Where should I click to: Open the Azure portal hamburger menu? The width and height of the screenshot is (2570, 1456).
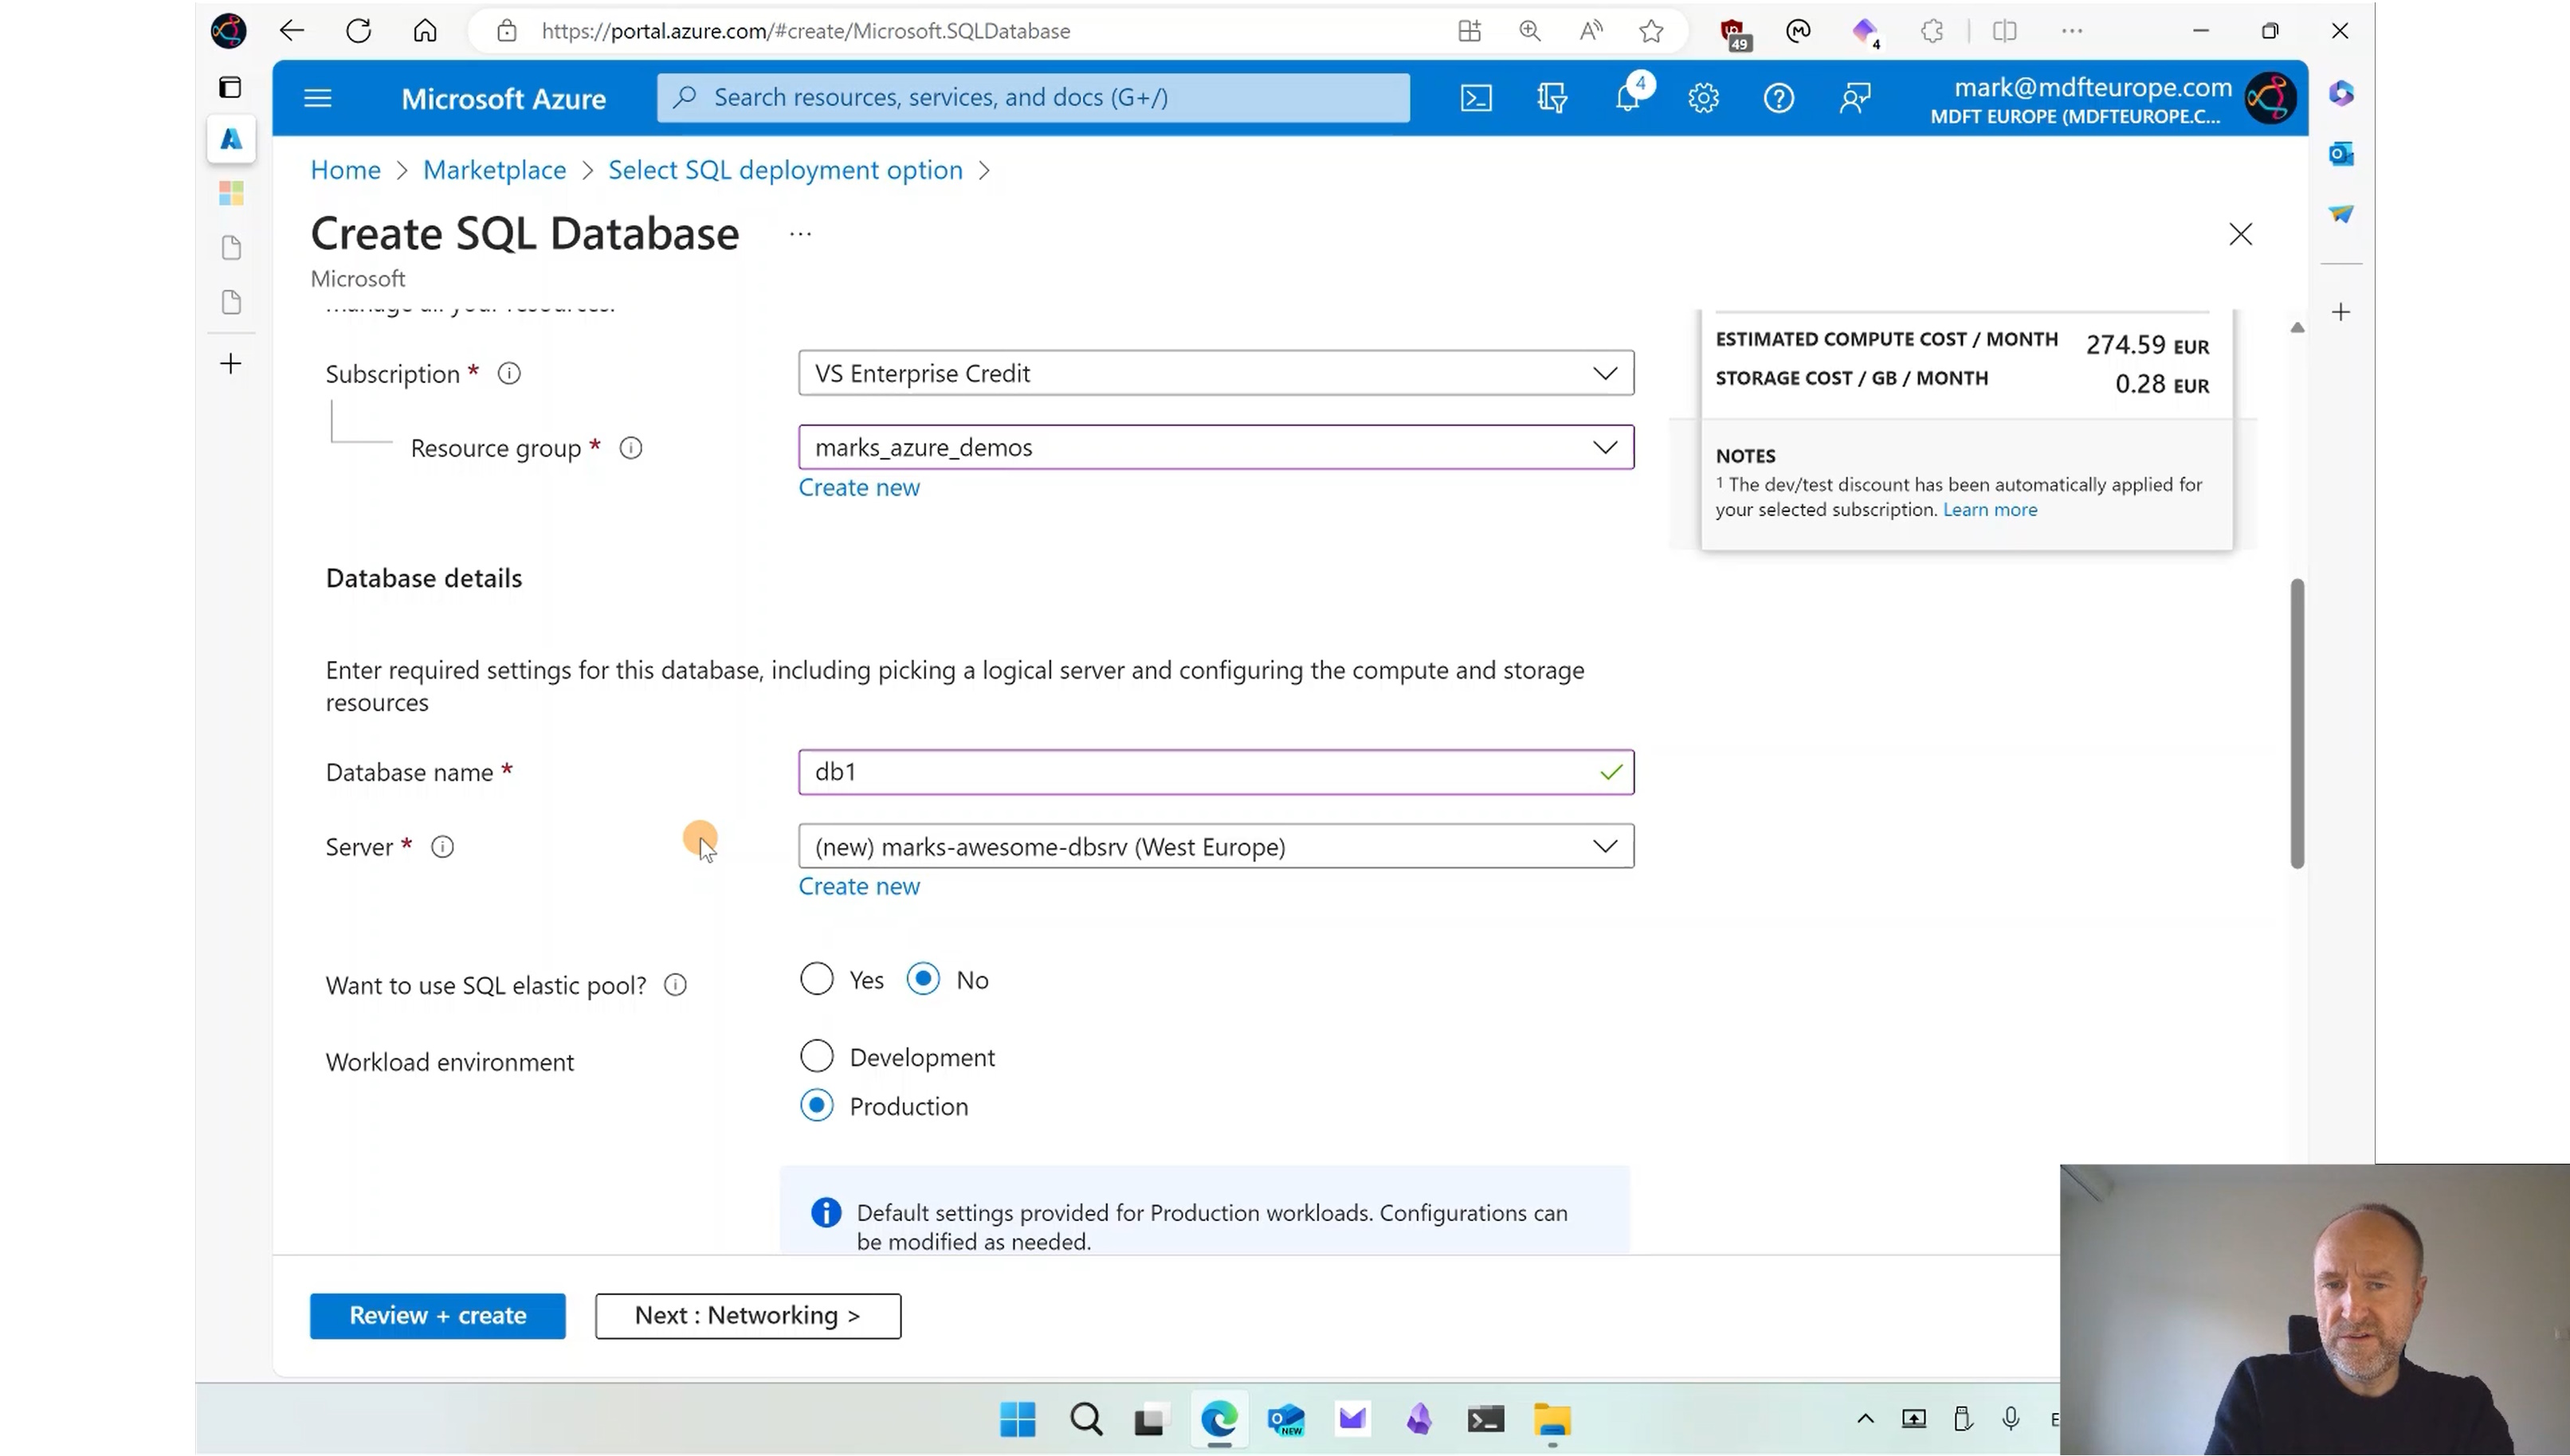click(317, 97)
